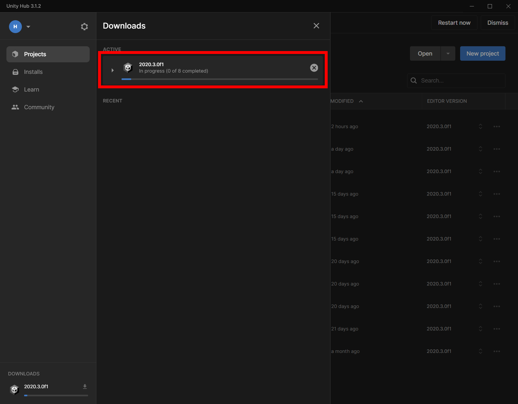518x404 pixels.
Task: Open more options for '21 days ago' project
Action: coord(496,329)
